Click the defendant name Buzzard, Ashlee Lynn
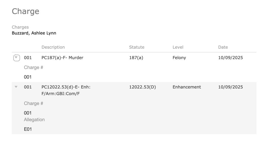Screen dimensions: 260x143 34,33
